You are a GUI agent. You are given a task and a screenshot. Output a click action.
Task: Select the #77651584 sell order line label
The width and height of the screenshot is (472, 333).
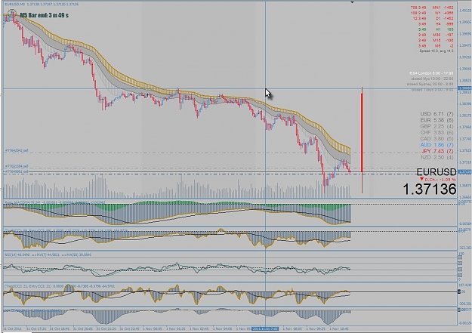17,166
